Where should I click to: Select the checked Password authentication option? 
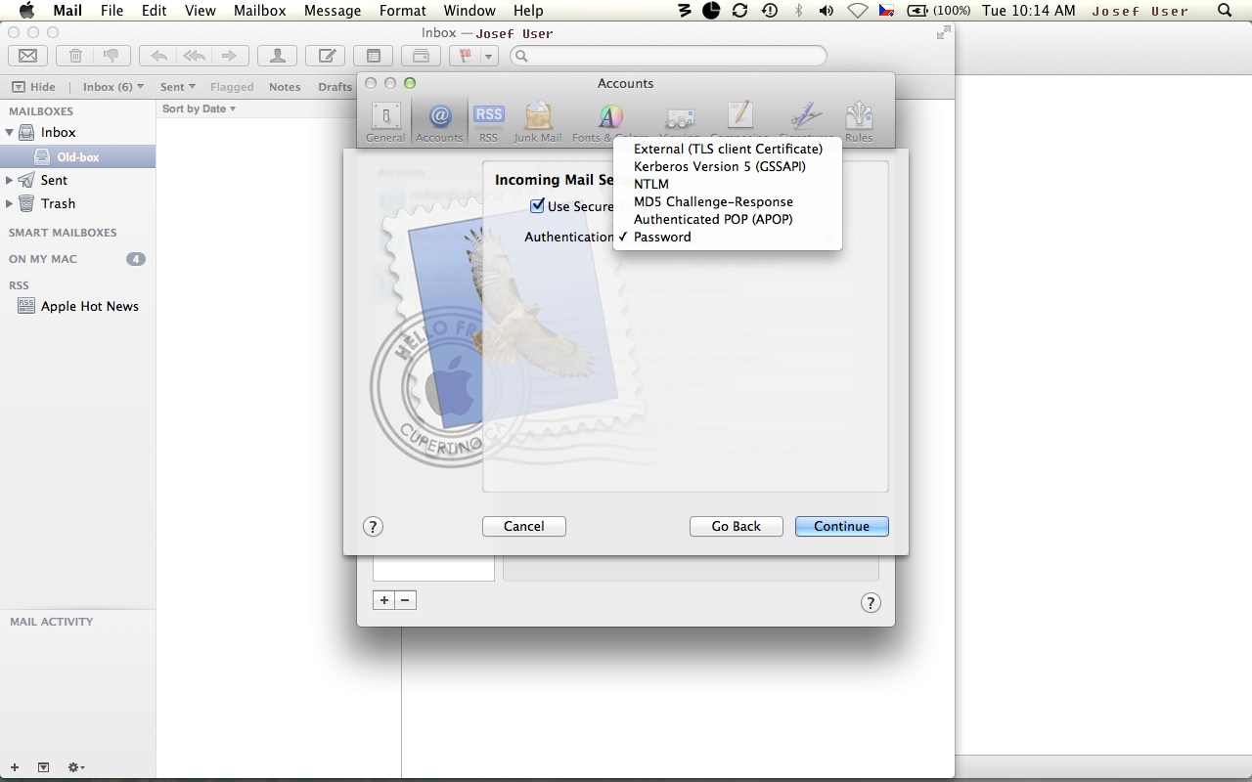coord(728,237)
